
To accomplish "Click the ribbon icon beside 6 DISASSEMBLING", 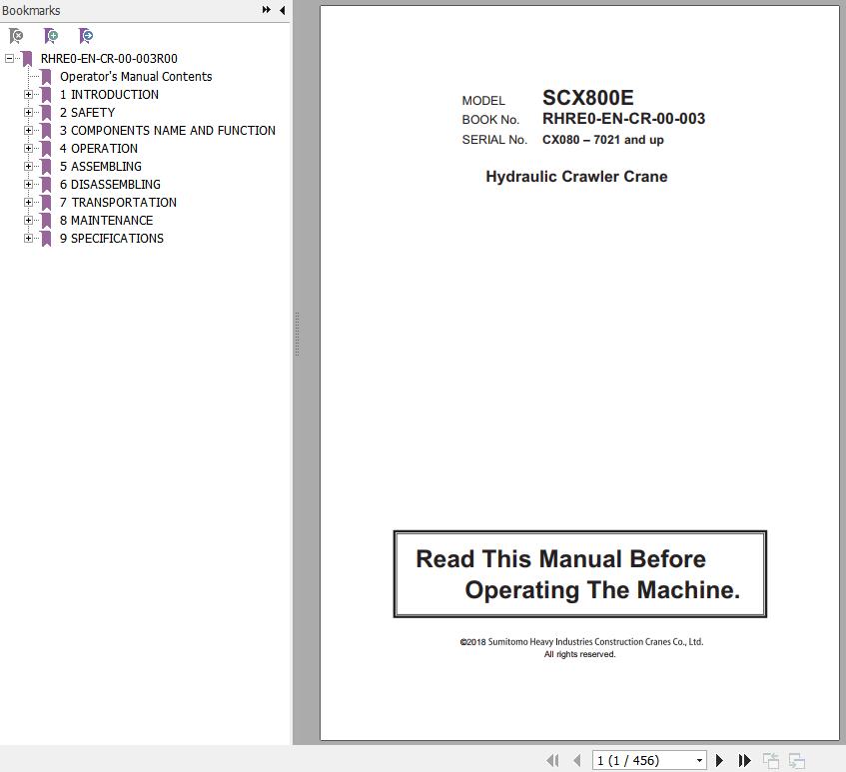I will (x=46, y=185).
